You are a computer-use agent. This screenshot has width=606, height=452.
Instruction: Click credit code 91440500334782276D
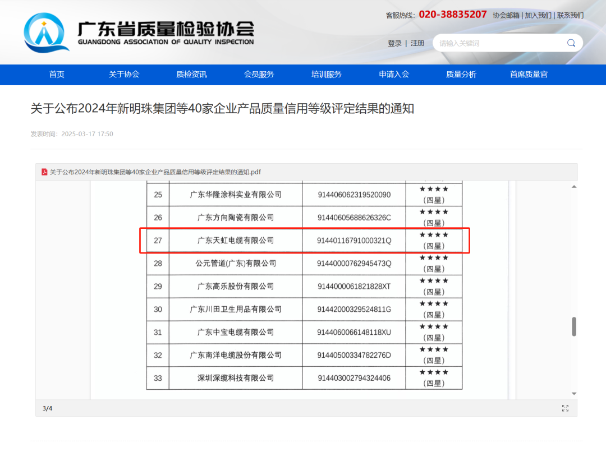tap(354, 355)
